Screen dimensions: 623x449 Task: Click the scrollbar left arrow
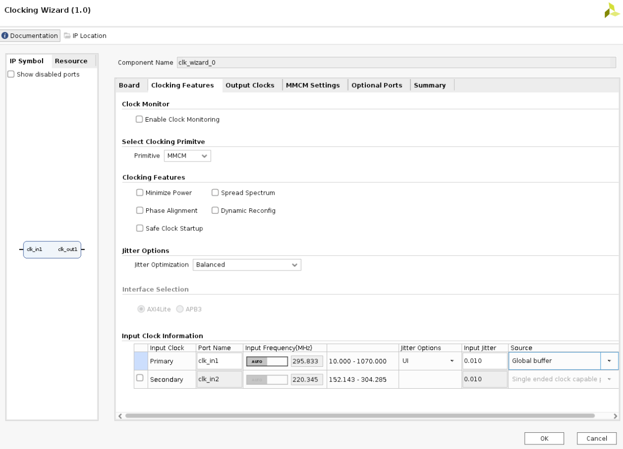(120, 416)
